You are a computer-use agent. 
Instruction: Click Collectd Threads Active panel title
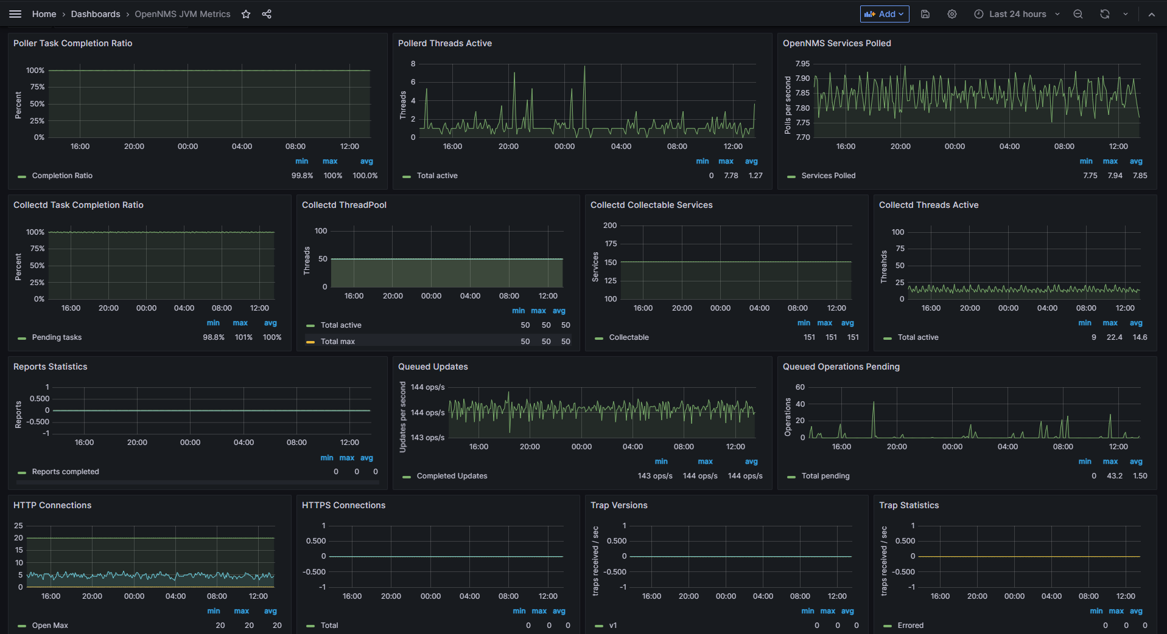928,205
